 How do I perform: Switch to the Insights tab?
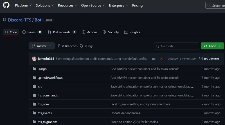click(x=132, y=32)
